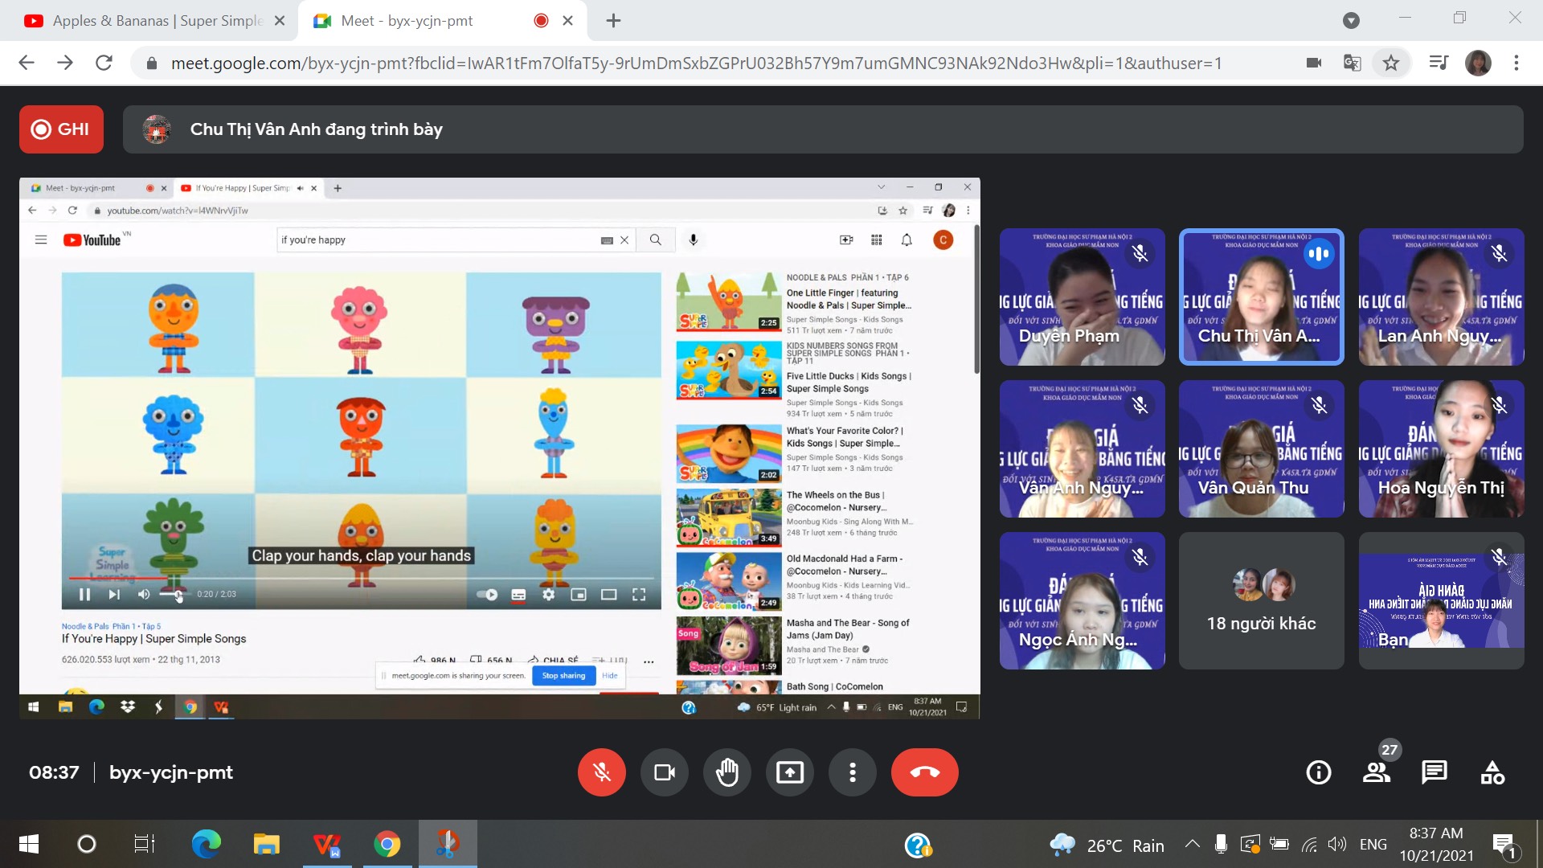Viewport: 1543px width, 868px height.
Task: Select the Vân Quản Thu video tile
Action: [x=1261, y=448]
